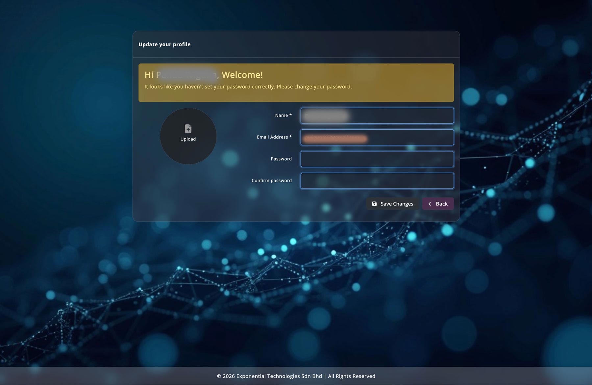This screenshot has width=592, height=385.
Task: Click the left chevron on Back
Action: [430, 204]
